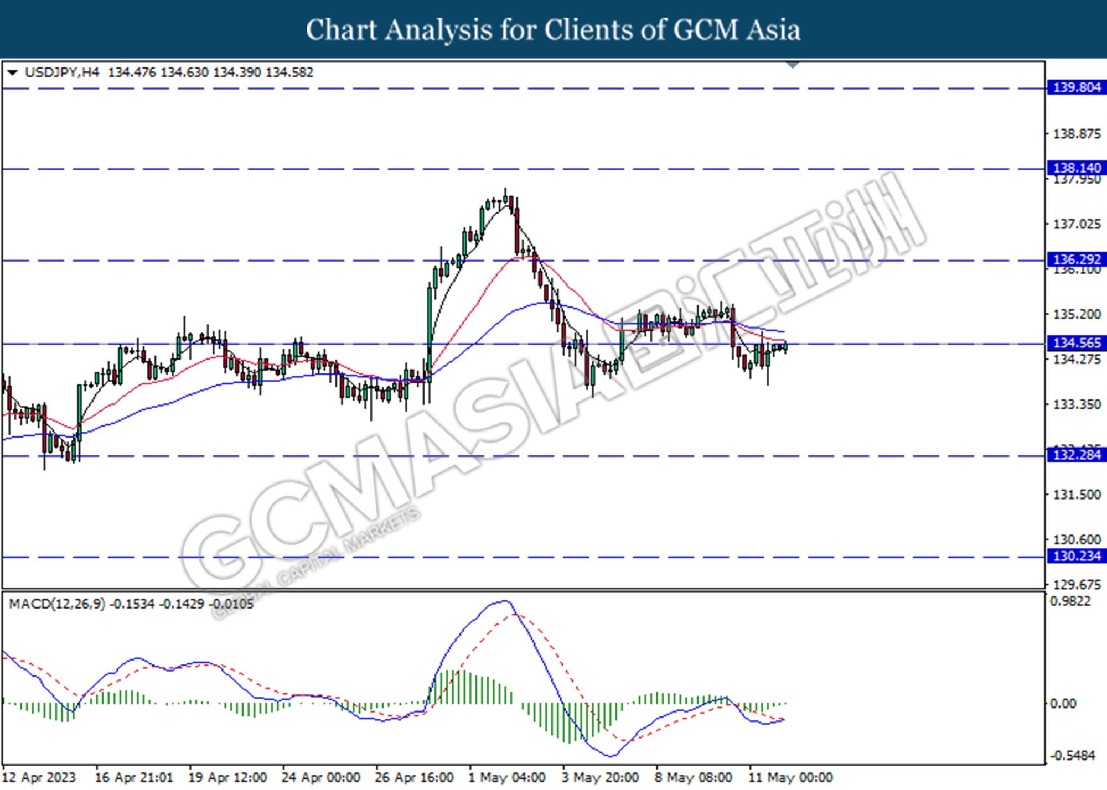Select the 130.234 price level label

pos(1077,556)
